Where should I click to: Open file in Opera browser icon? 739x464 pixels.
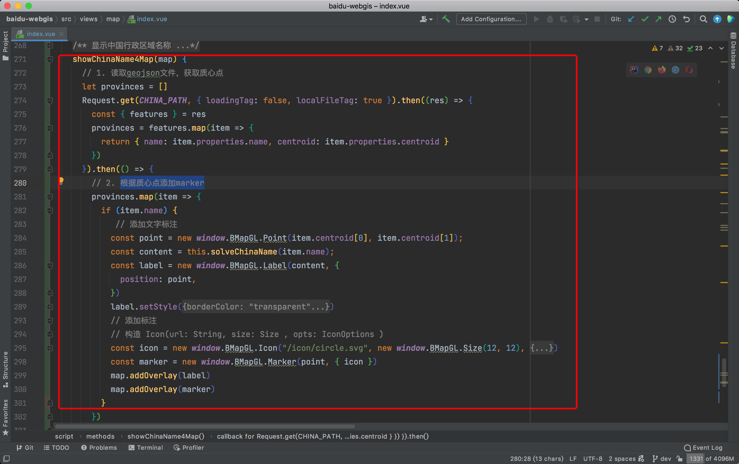click(689, 70)
